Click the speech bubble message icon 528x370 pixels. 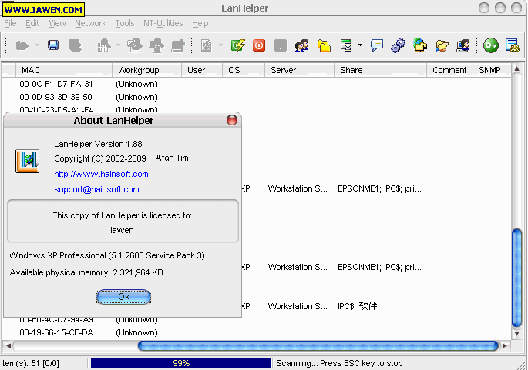377,45
